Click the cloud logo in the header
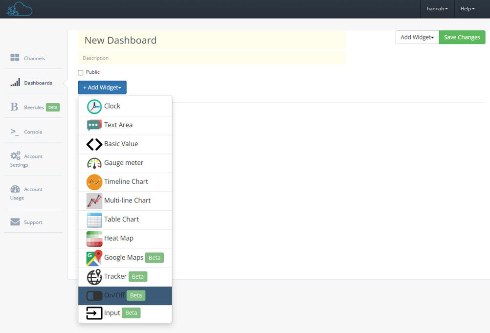 click(x=20, y=9)
